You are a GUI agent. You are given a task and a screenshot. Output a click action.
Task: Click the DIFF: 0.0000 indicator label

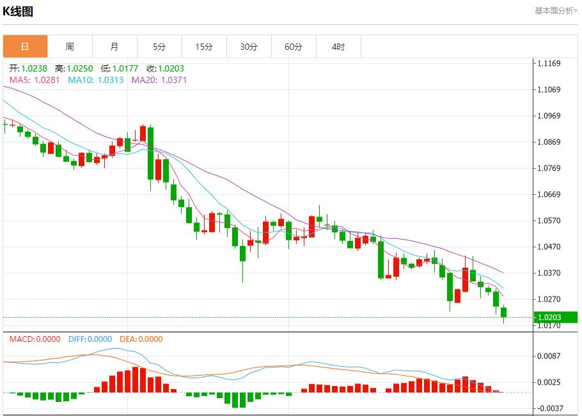pos(90,339)
